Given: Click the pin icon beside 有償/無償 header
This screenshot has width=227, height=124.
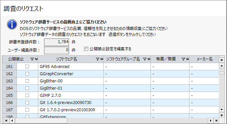Looking at the screenshot, I should 187,59.
